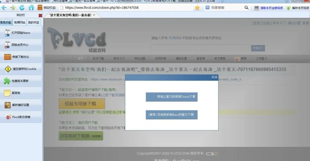Click 检查版本更新 puzzle item
This screenshot has width=310, height=161.
pyautogui.click(x=21, y=81)
